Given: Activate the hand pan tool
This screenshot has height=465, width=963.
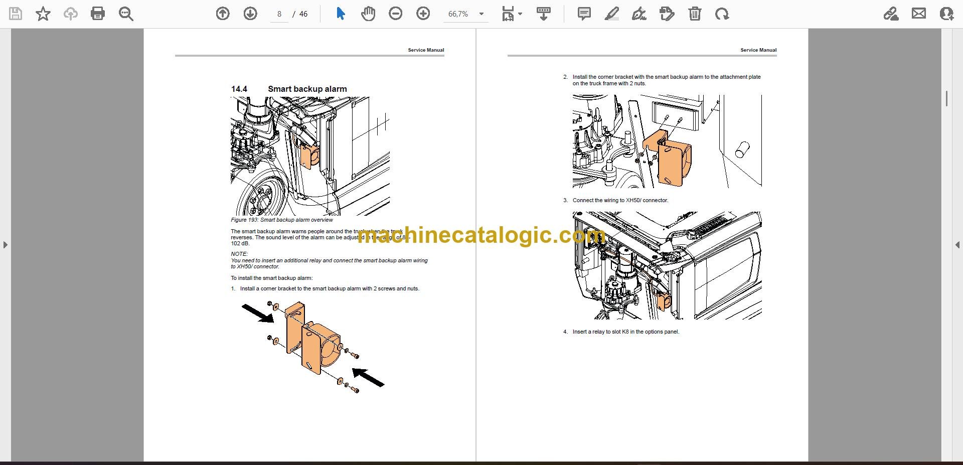Looking at the screenshot, I should click(368, 14).
